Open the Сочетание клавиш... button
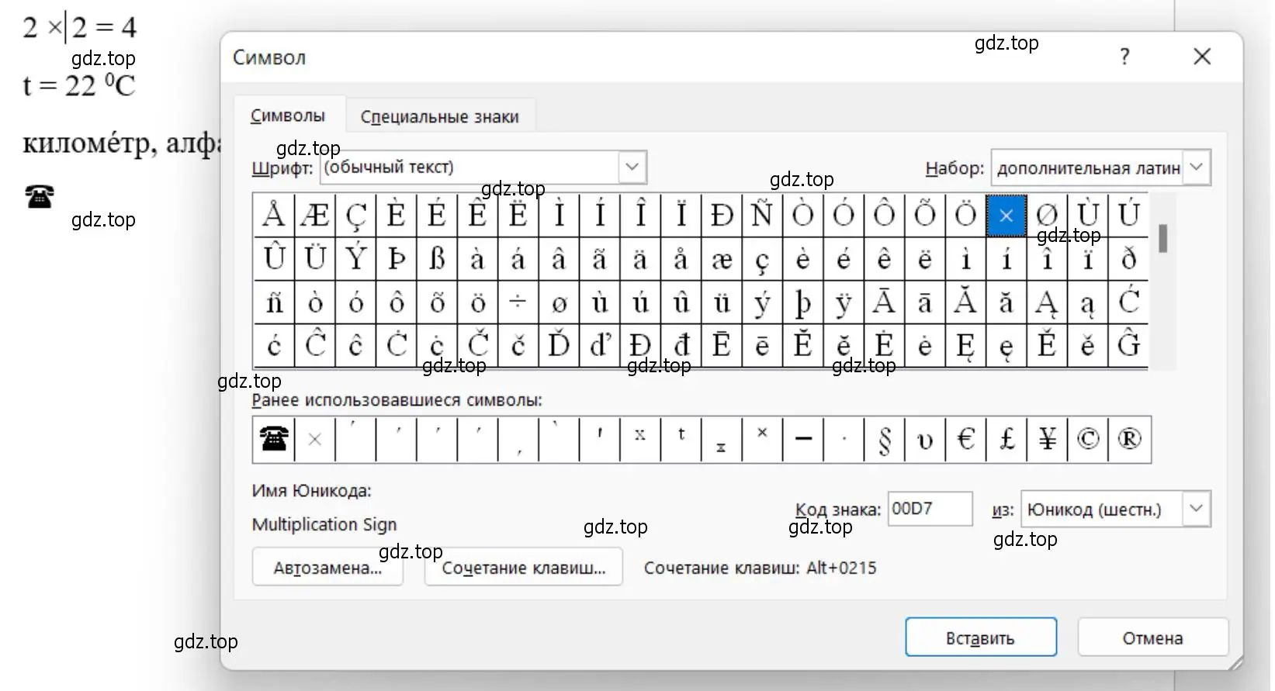 tap(523, 568)
